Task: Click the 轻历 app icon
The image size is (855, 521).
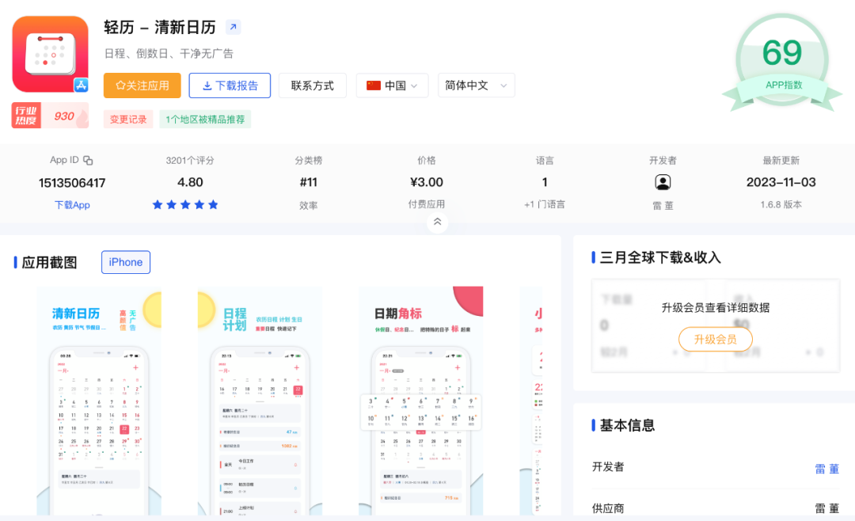Action: pyautogui.click(x=50, y=54)
